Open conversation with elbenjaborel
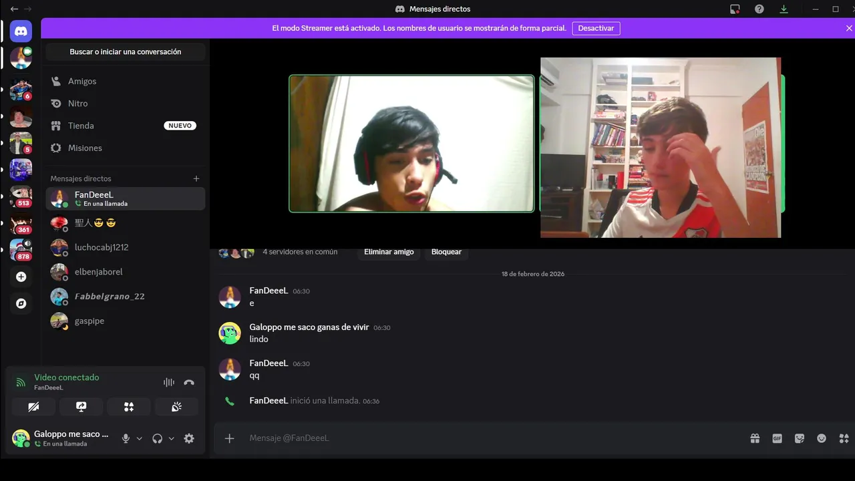Image resolution: width=855 pixels, height=481 pixels. [126, 272]
